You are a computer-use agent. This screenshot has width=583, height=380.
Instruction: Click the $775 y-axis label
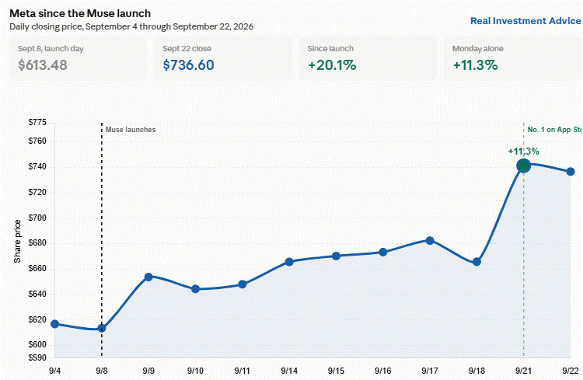pyautogui.click(x=37, y=122)
